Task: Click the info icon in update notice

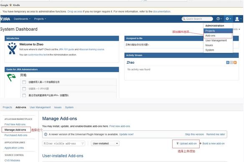Action: [x=46, y=134]
